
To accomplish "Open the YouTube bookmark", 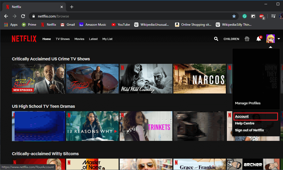I will pyautogui.click(x=121, y=25).
